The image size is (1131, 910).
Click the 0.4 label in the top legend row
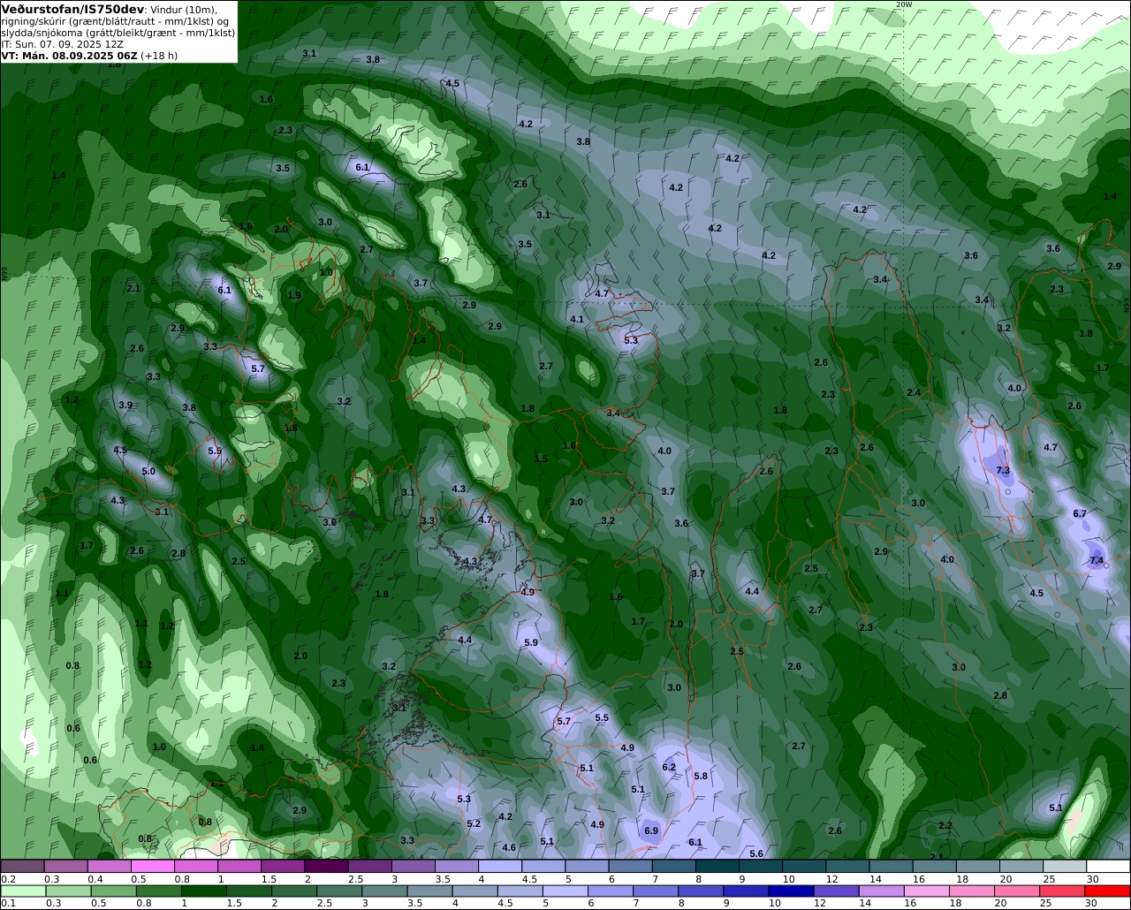95,879
